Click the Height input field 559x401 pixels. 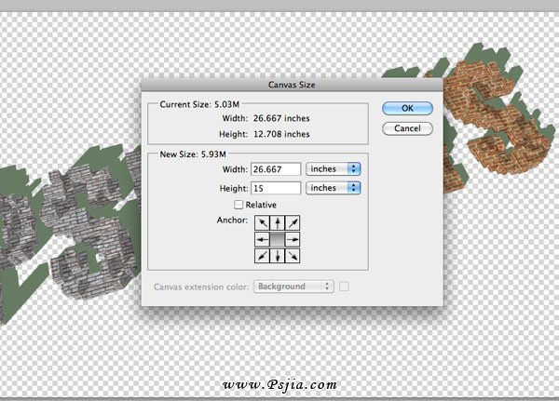275,187
